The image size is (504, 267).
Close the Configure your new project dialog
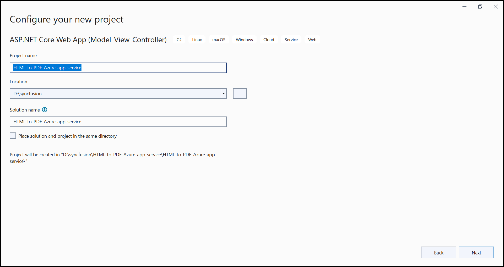(496, 7)
